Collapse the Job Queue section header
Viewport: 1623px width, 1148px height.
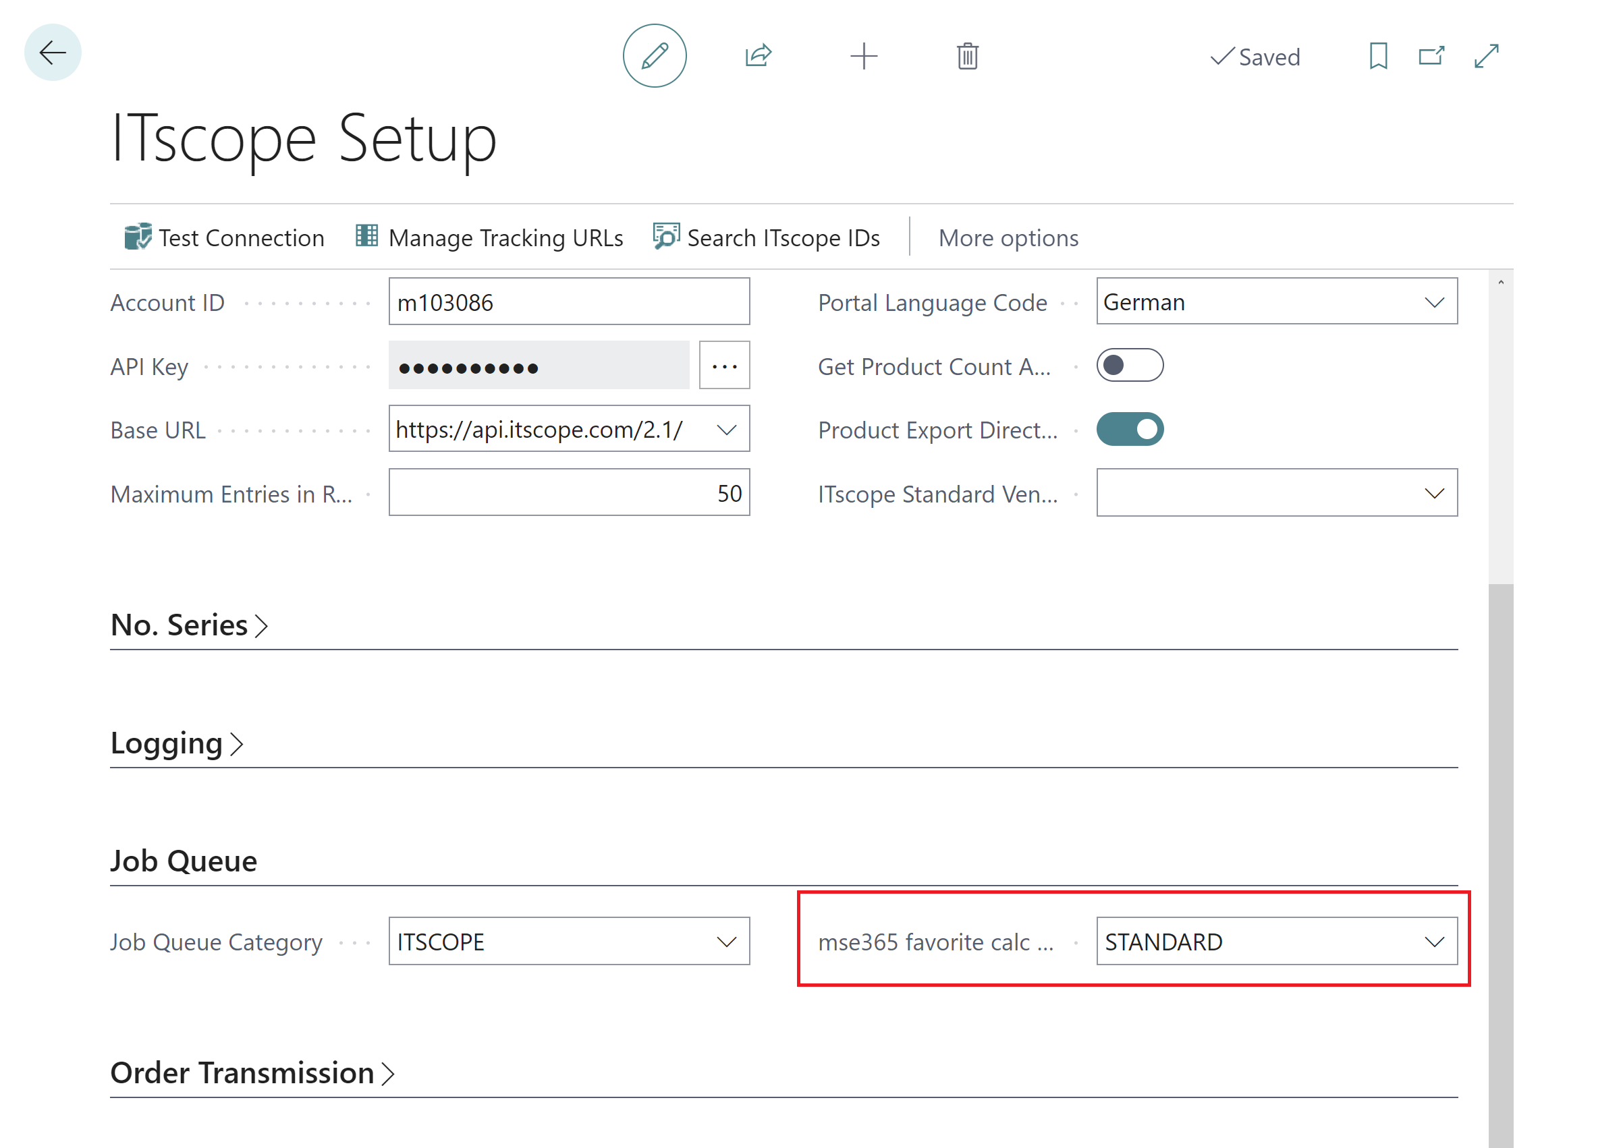coord(184,862)
